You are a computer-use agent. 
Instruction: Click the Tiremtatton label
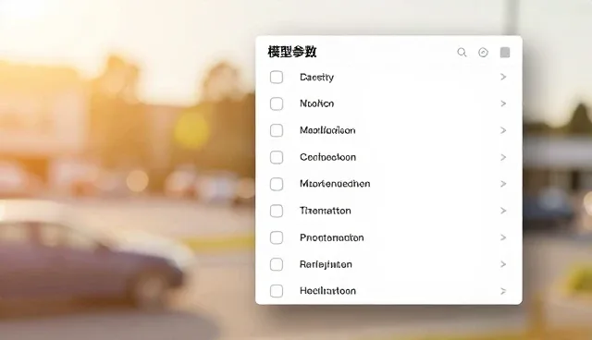pos(326,211)
